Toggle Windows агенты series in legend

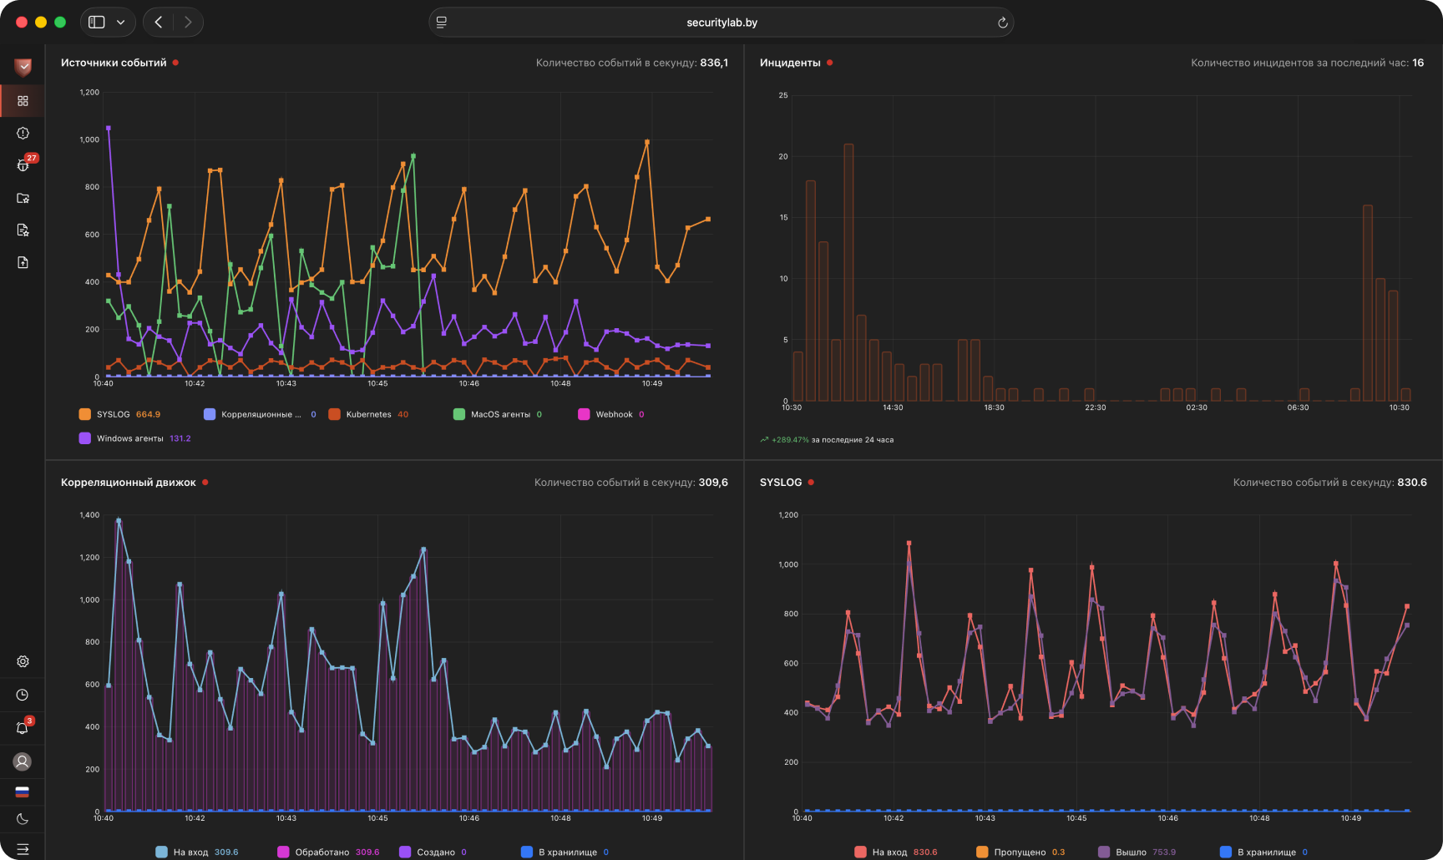[x=134, y=438]
